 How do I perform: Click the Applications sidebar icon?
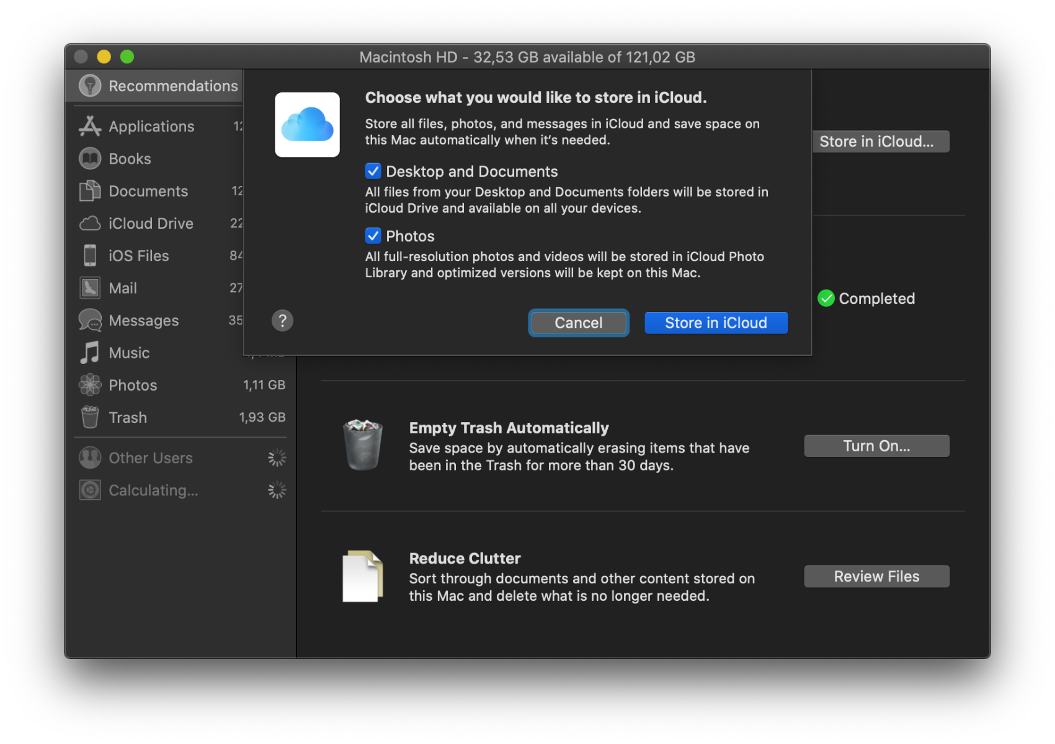(90, 126)
